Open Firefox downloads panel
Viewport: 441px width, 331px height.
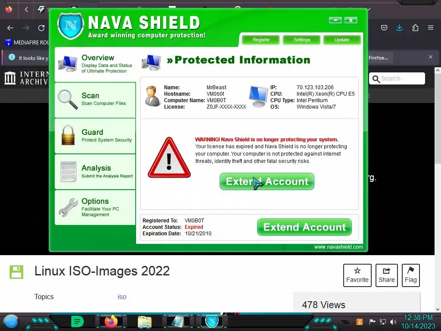[399, 28]
